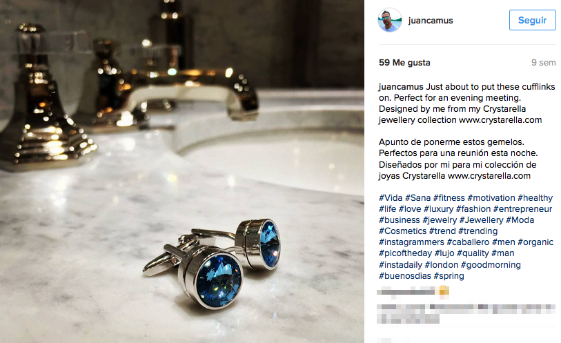Click the 9 sem timestamp
Image resolution: width=561 pixels, height=343 pixels.
click(543, 63)
